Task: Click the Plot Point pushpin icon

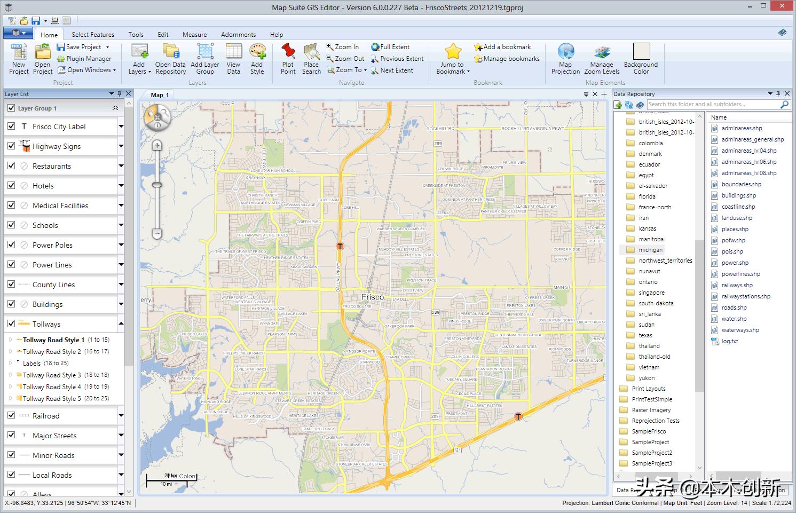Action: pos(288,52)
